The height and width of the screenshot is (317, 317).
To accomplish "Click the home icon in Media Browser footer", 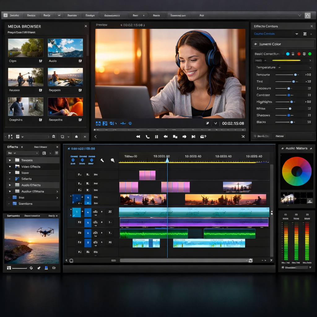I will pyautogui.click(x=76, y=137).
